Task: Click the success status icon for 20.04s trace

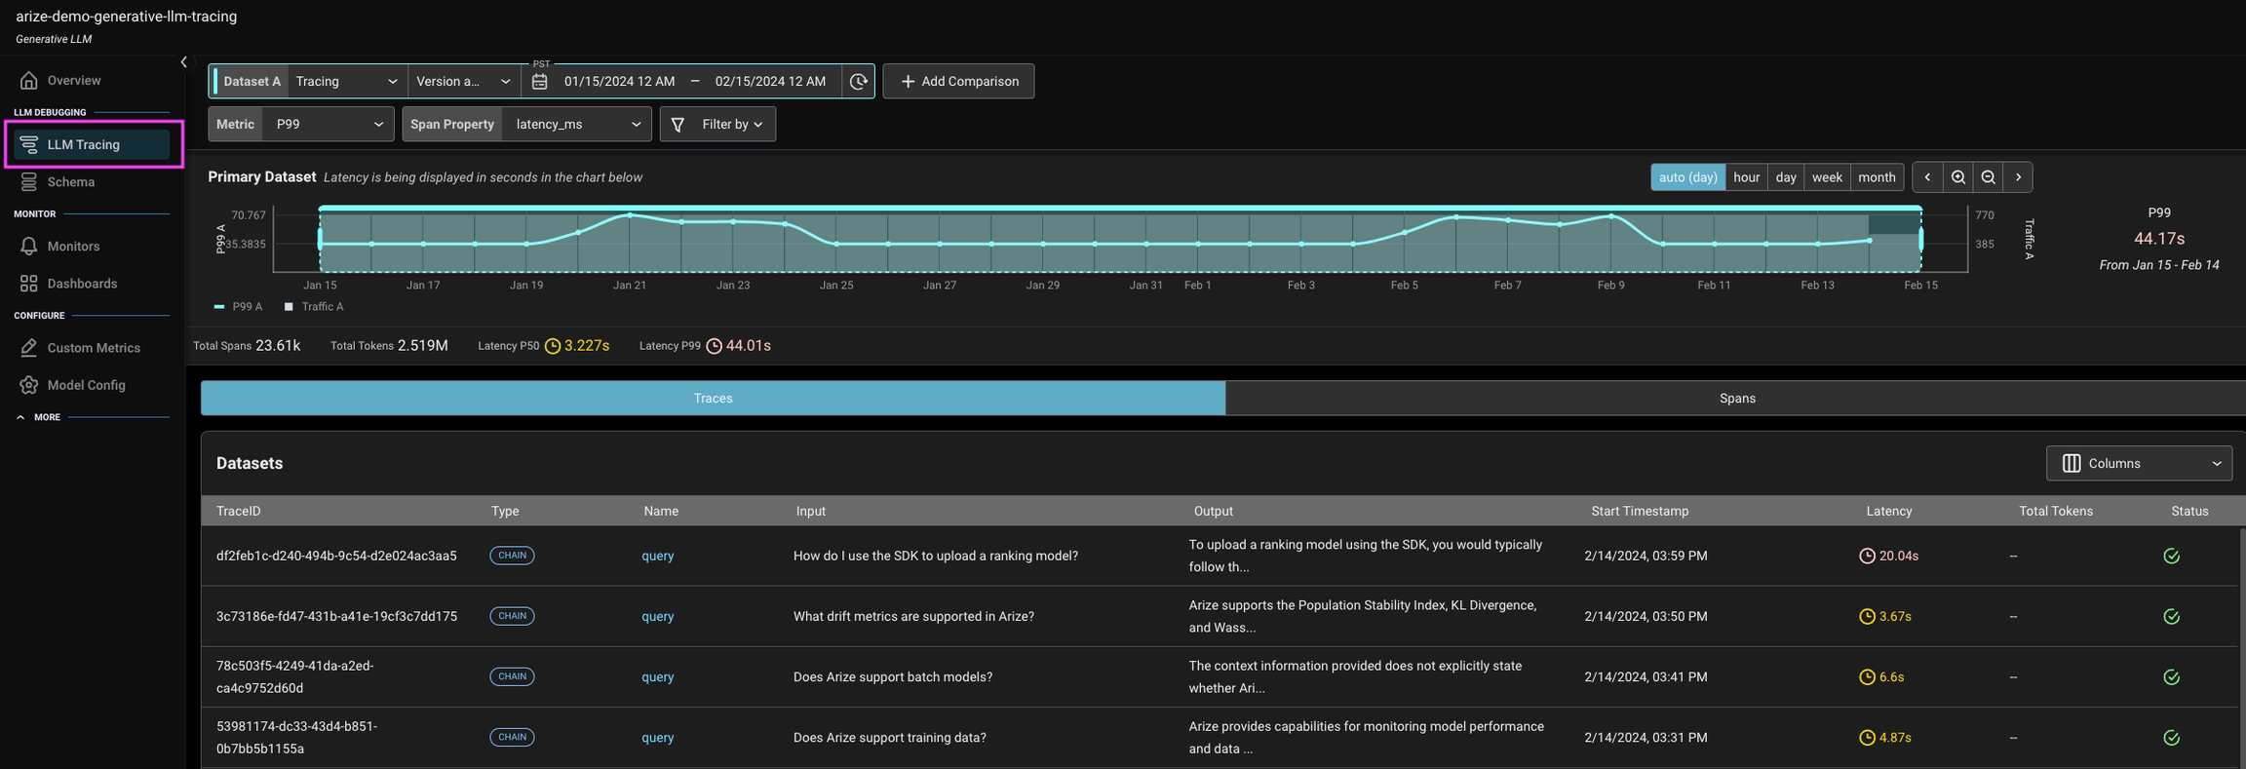Action: click(2171, 556)
